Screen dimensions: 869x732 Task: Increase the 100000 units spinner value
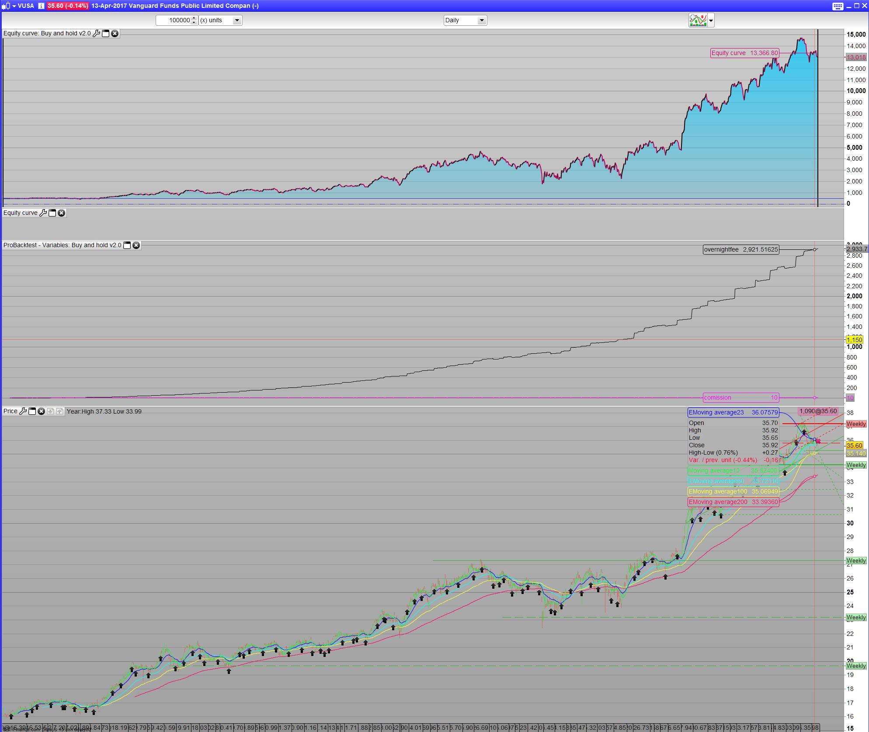pyautogui.click(x=195, y=18)
